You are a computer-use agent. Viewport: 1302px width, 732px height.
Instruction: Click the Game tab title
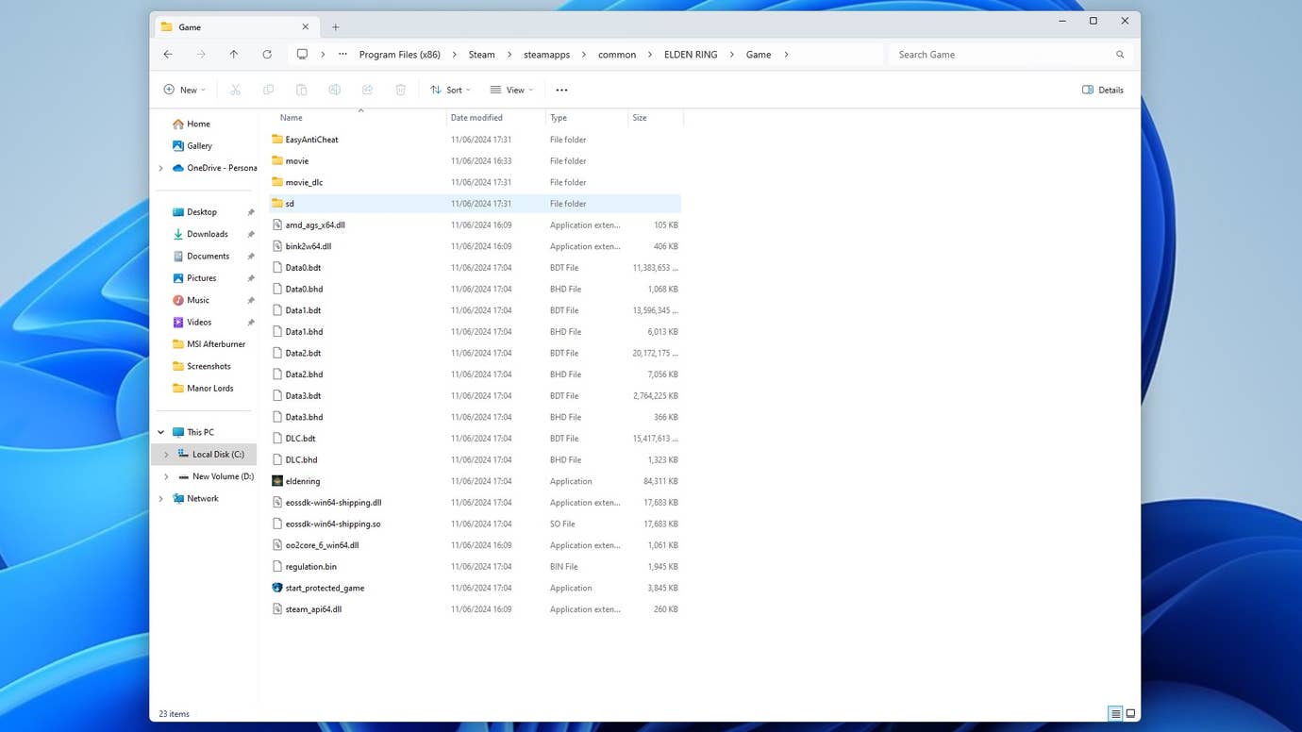click(190, 27)
